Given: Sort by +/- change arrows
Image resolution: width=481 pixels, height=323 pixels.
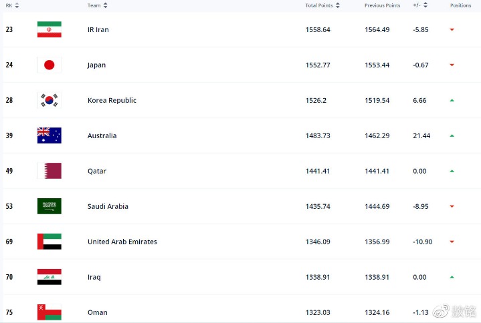Looking at the screenshot, I should (425, 5).
